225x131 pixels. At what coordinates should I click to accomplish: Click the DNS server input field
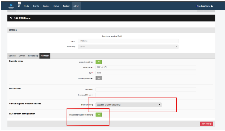[146, 89]
